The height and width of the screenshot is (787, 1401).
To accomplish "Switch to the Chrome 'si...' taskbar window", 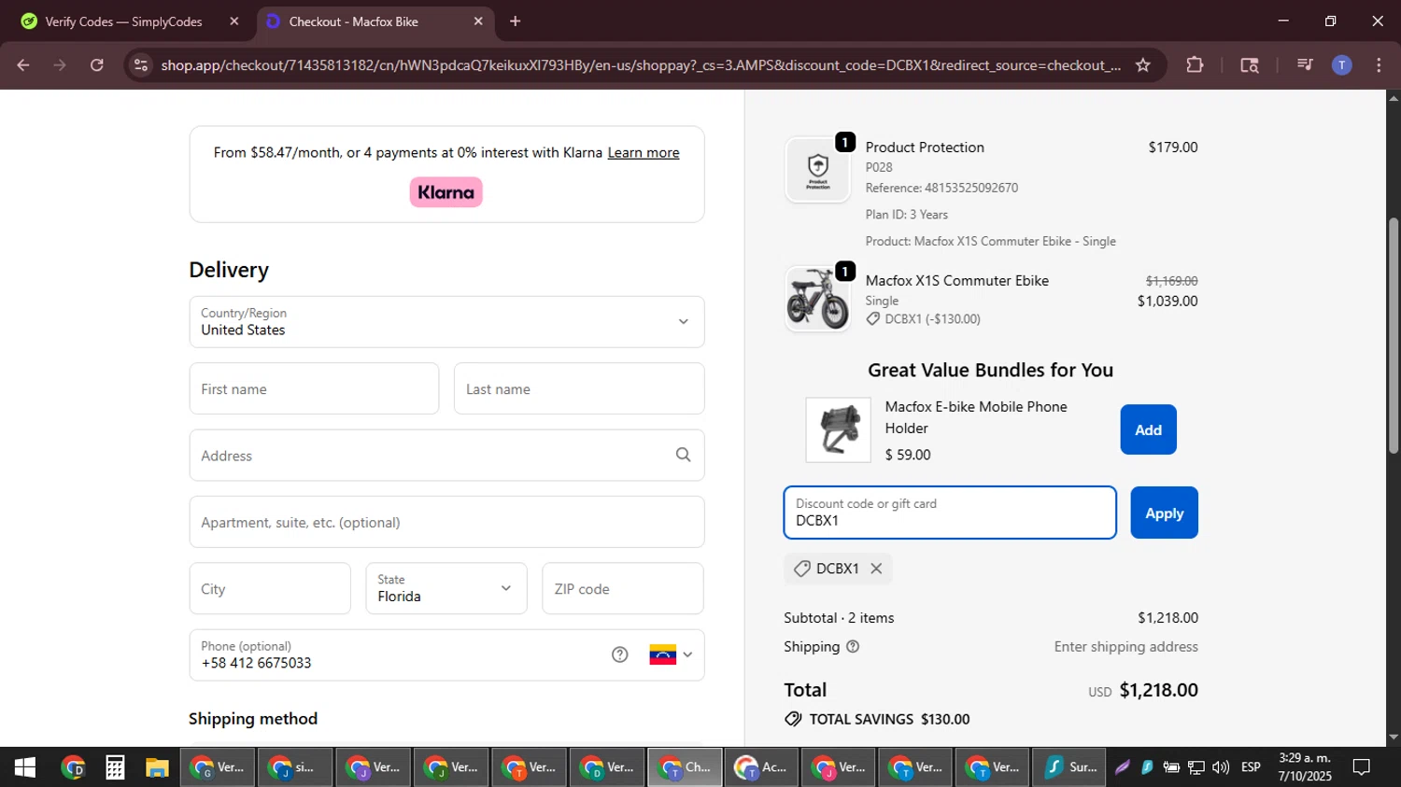I will [x=293, y=767].
